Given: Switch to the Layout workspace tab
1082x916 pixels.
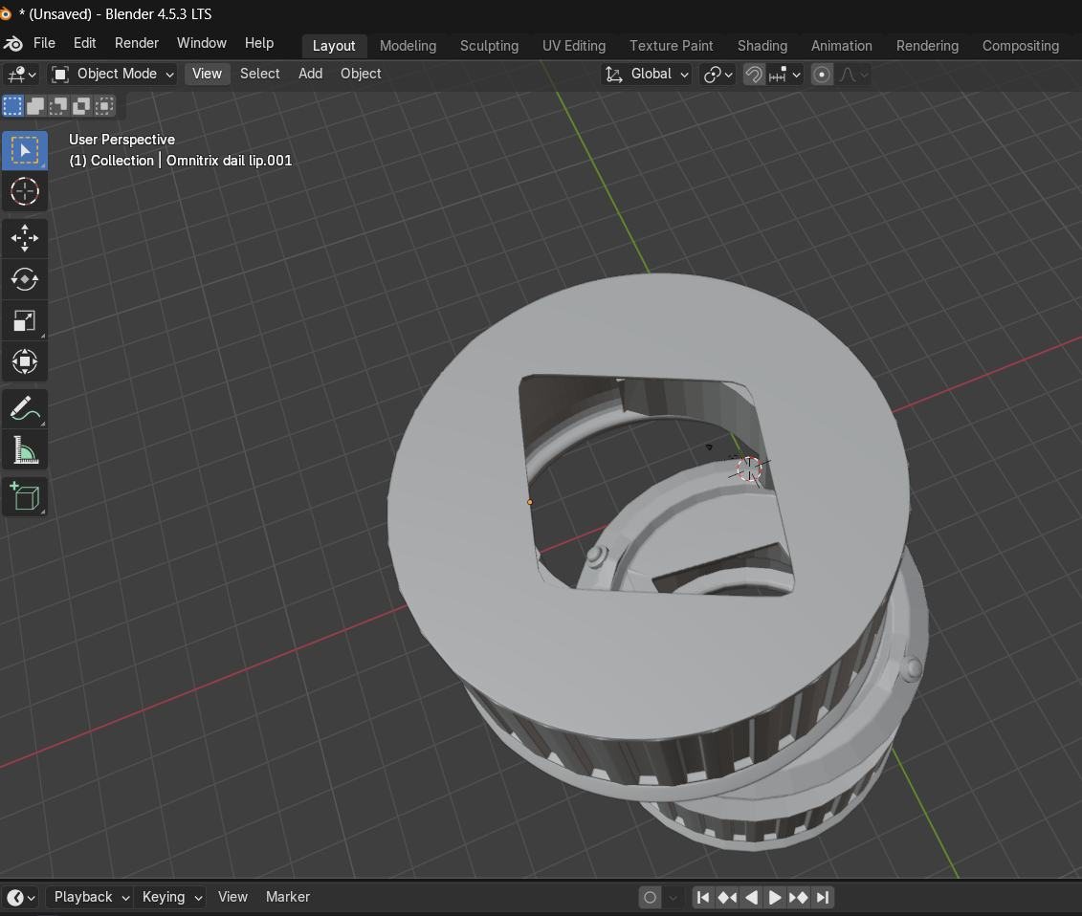Looking at the screenshot, I should click(x=334, y=46).
